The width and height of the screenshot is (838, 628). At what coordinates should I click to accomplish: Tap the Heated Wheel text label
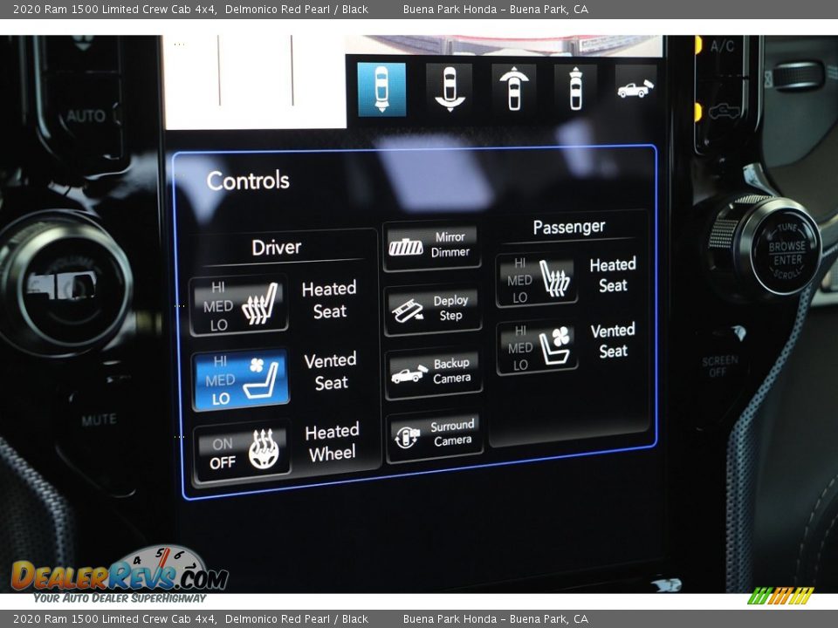pos(332,442)
